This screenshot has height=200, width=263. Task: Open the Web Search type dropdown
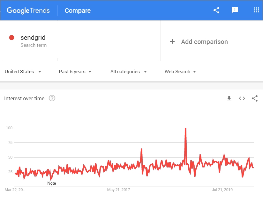click(x=180, y=72)
